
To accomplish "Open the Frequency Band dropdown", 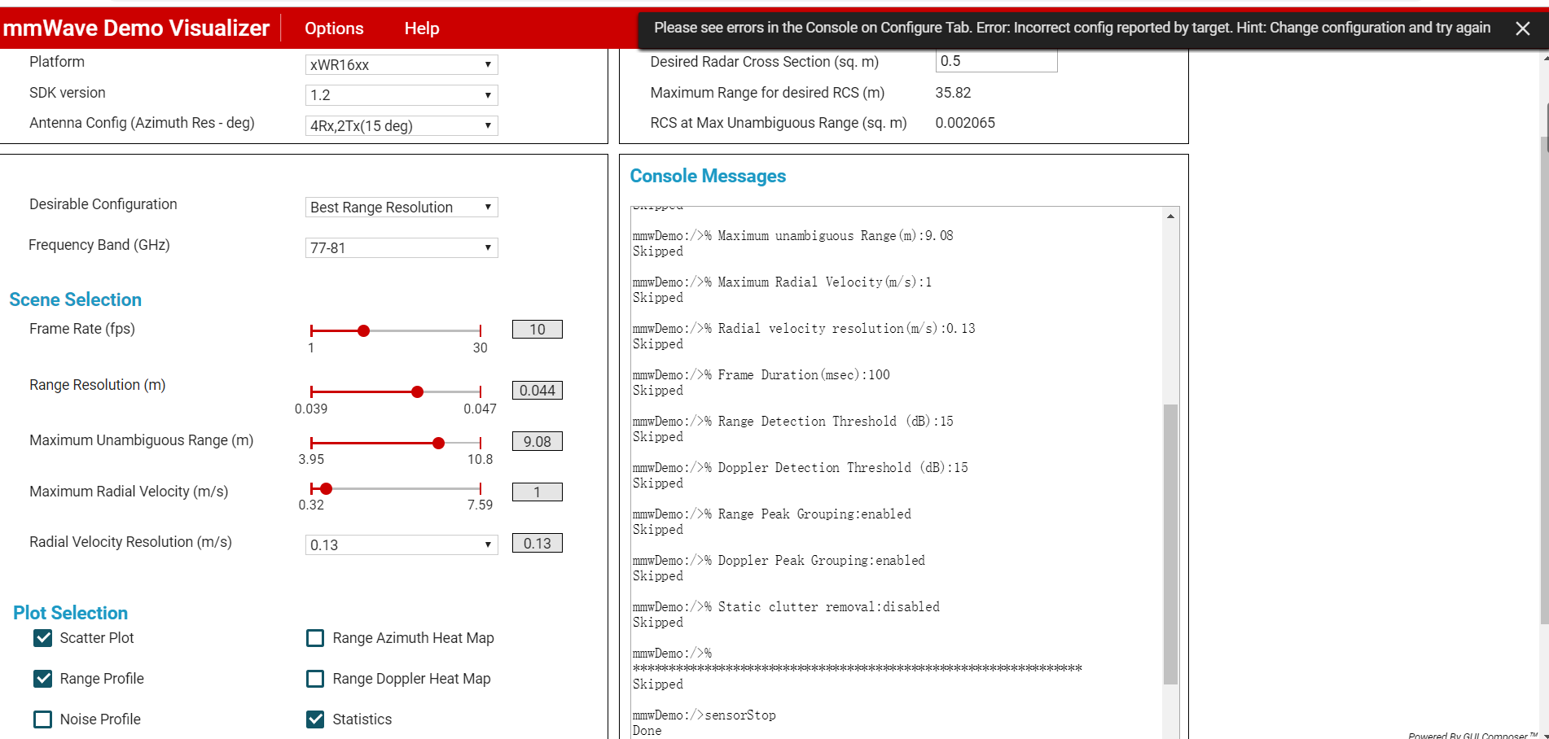I will click(402, 247).
